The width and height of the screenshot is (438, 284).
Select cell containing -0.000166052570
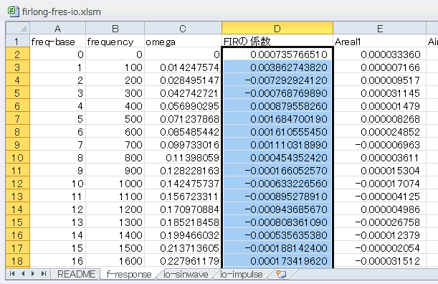coord(277,171)
